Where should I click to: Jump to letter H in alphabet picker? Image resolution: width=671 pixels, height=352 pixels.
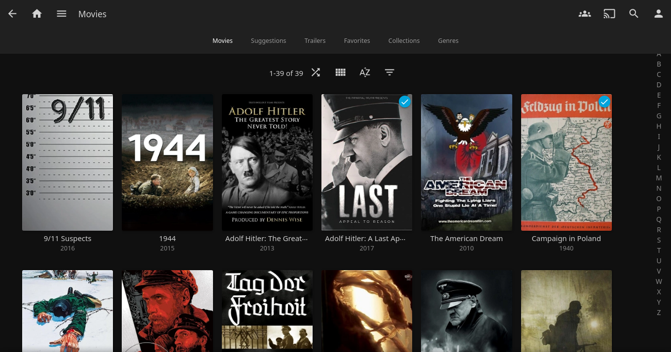point(659,126)
